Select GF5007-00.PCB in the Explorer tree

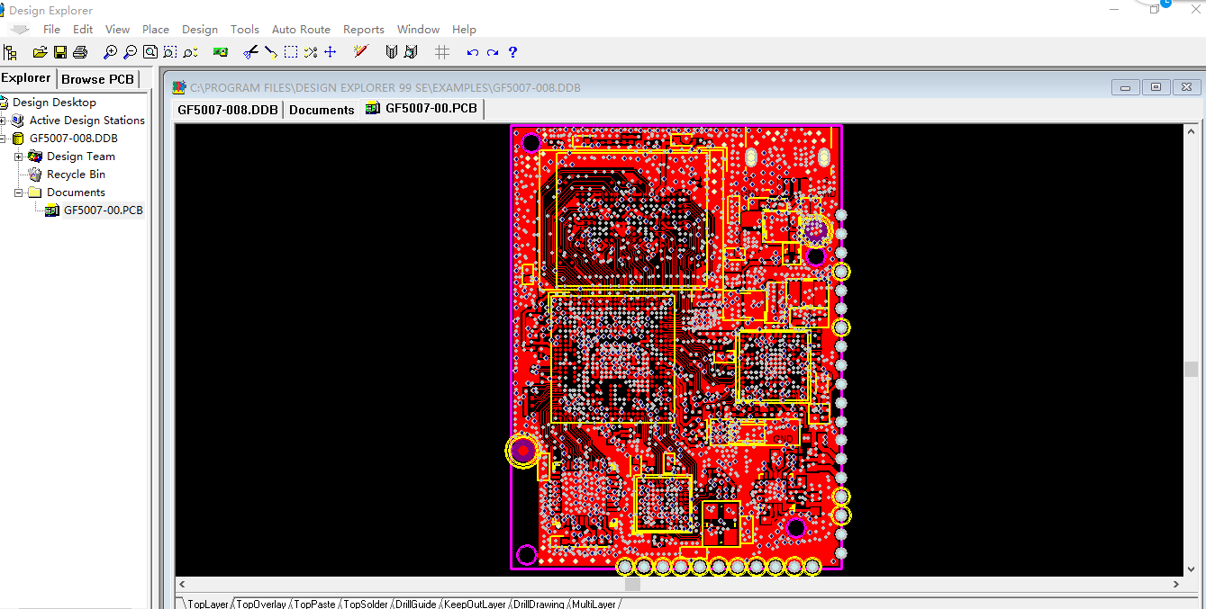(103, 210)
